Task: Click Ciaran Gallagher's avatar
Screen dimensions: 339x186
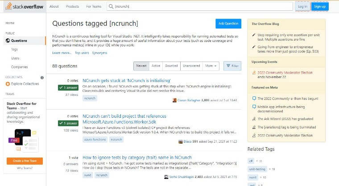Action: tap(174, 100)
